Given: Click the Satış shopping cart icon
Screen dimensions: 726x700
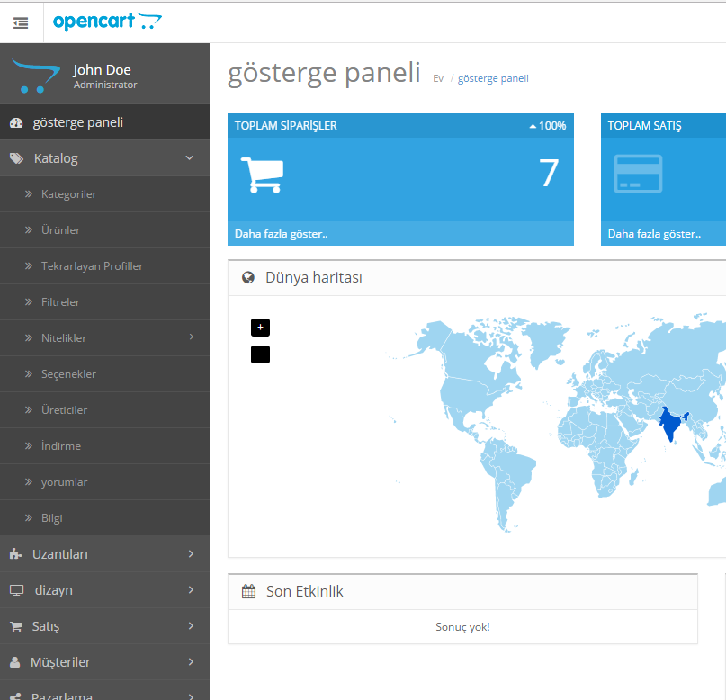Looking at the screenshot, I should 16,626.
